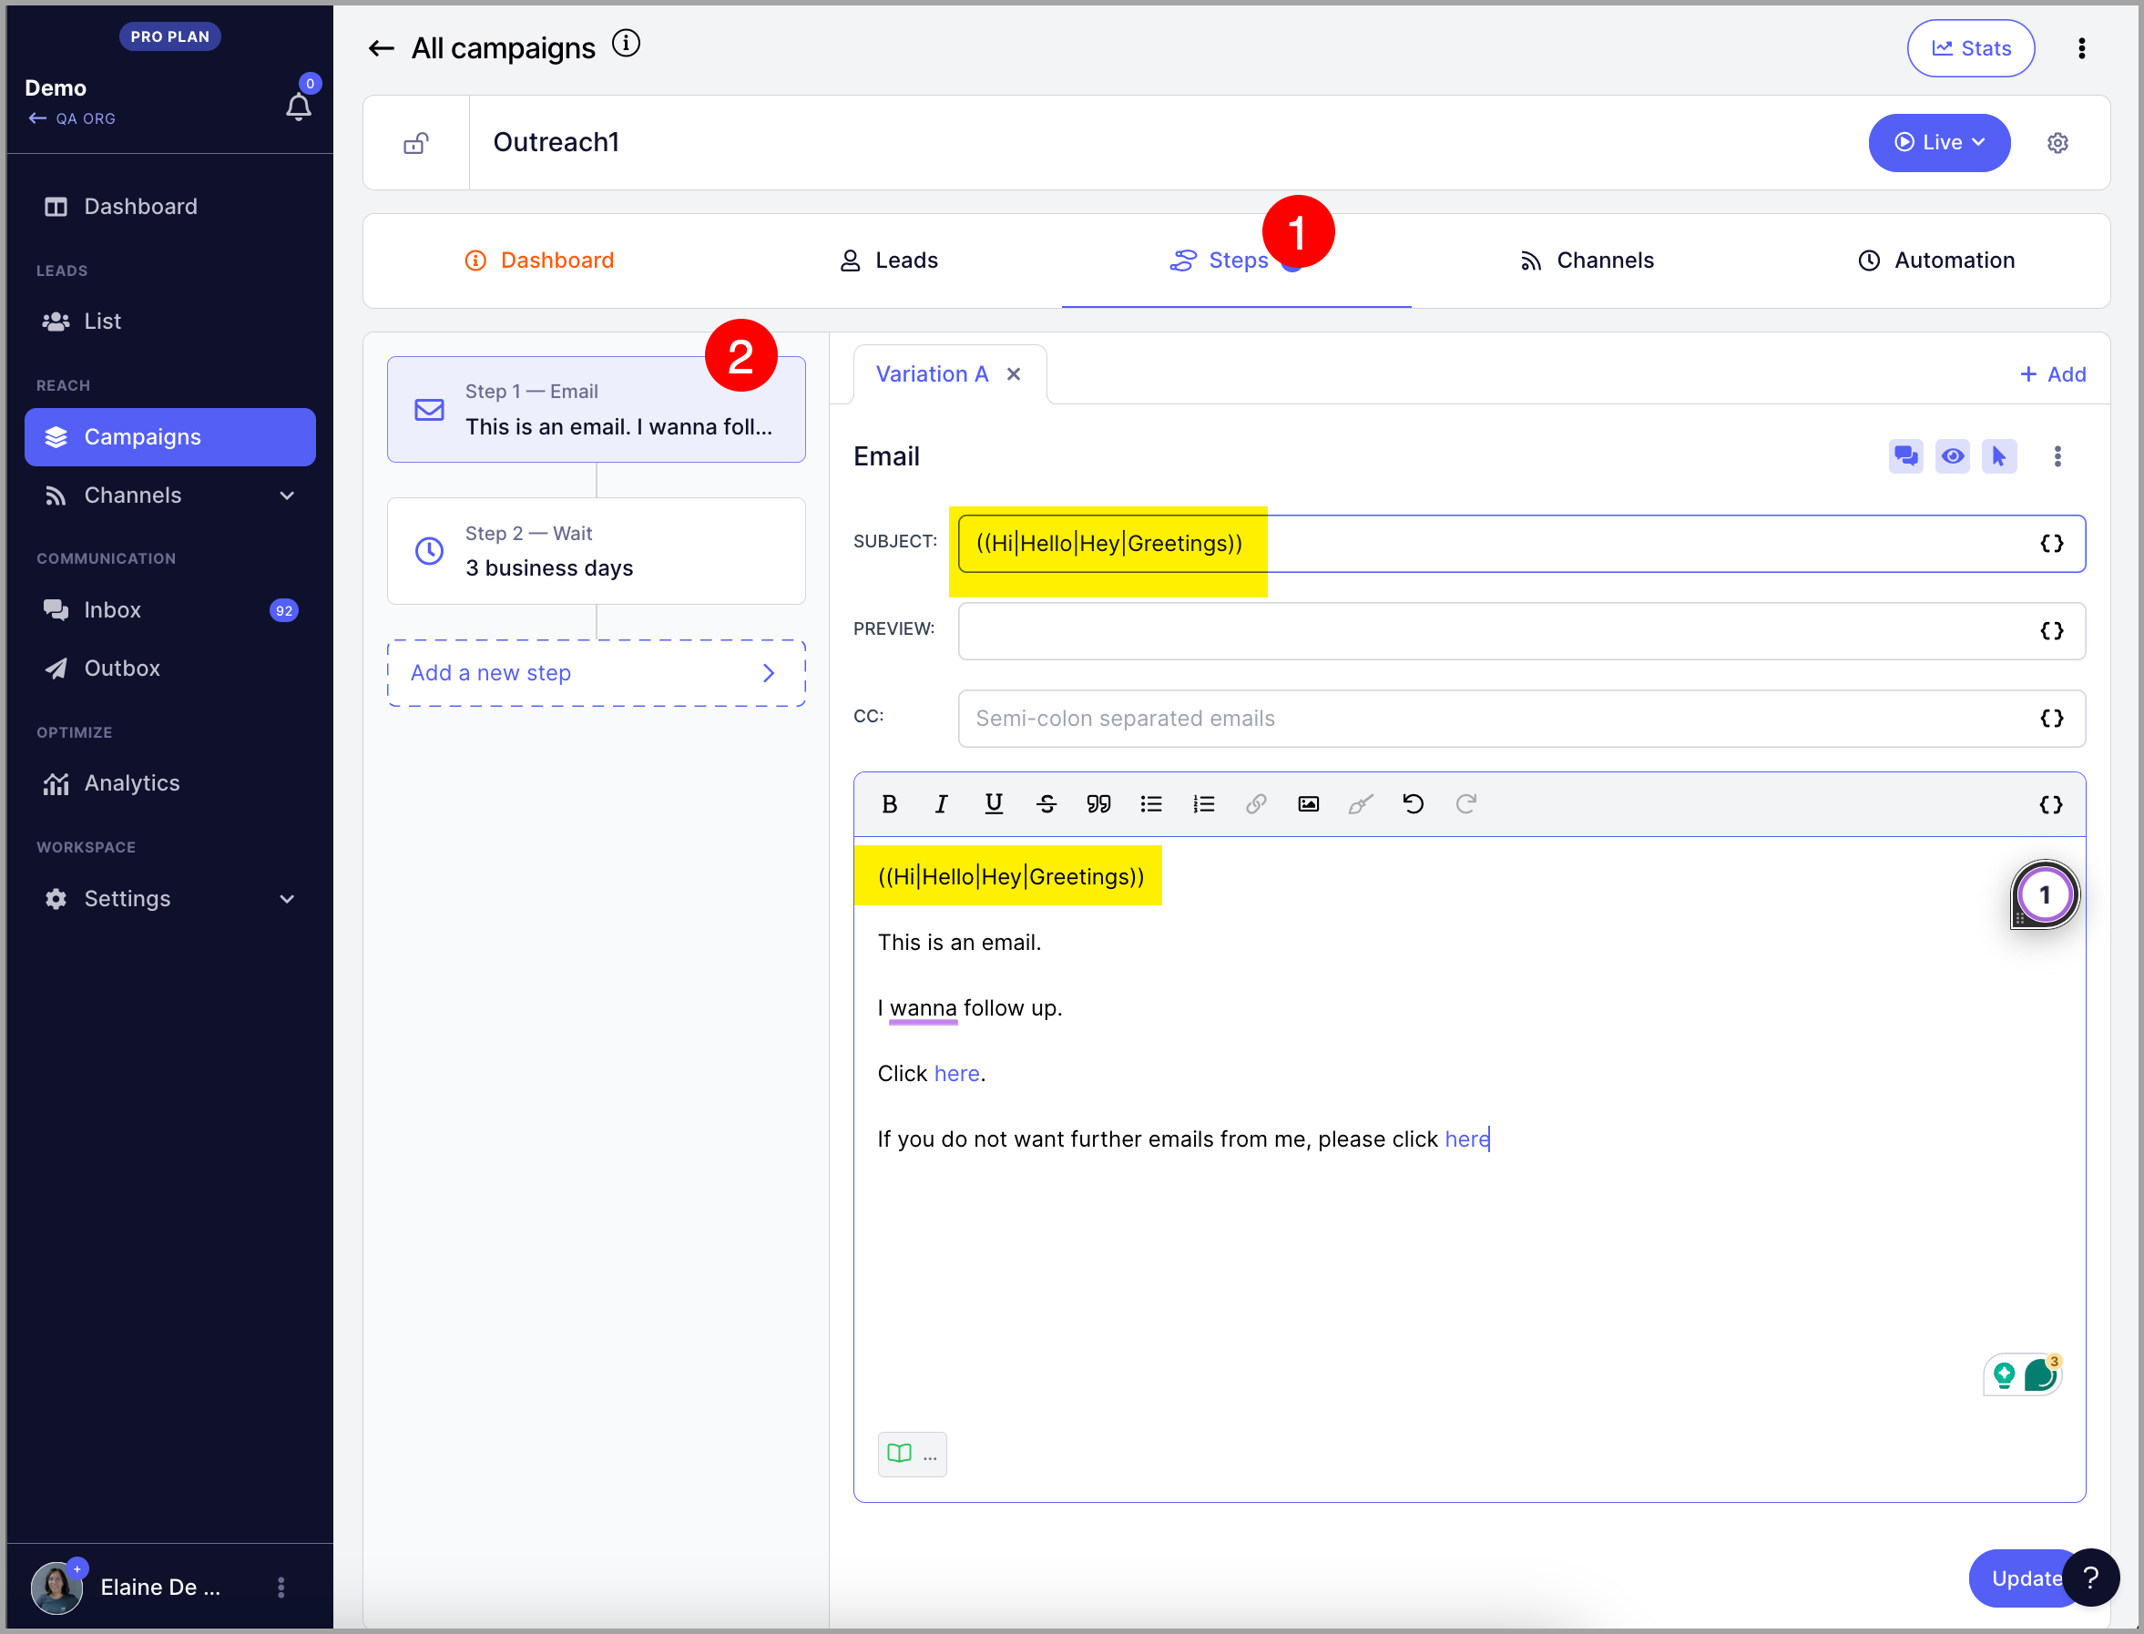Viewport: 2144px width, 1634px height.
Task: Click the info icon next to All campaigns
Action: click(x=627, y=44)
